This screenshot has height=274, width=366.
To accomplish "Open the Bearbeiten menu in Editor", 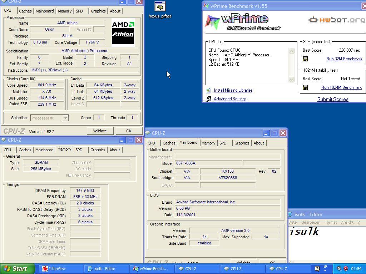I will tap(311, 222).
